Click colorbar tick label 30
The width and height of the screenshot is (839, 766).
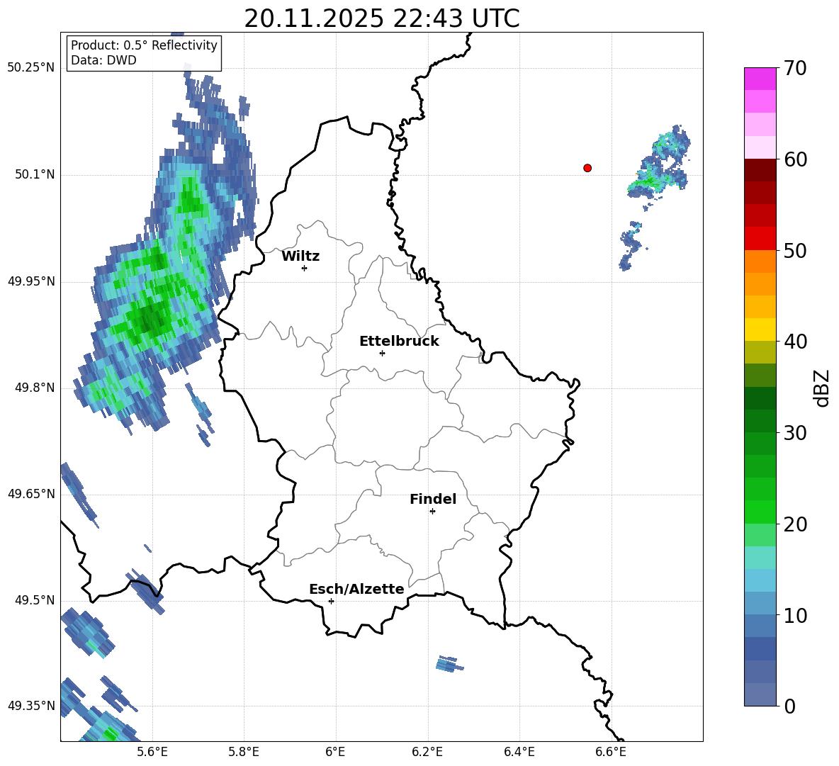coord(795,433)
